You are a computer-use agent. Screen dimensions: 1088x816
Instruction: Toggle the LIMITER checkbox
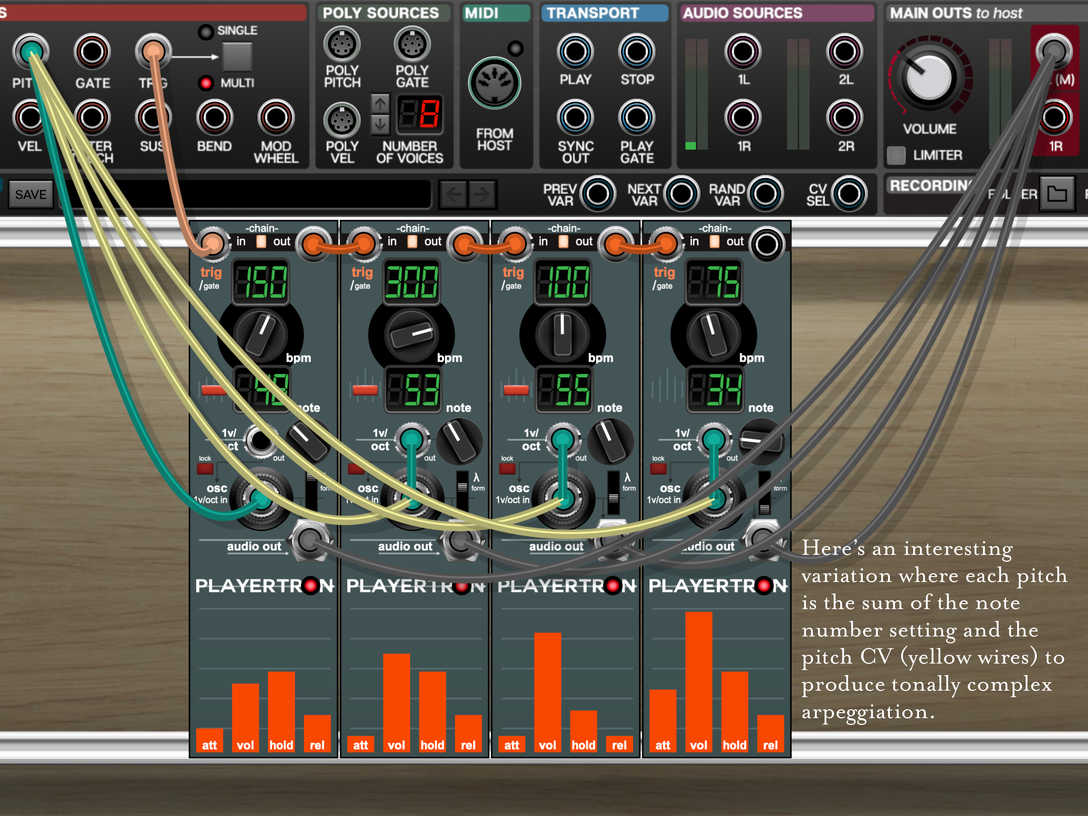[x=896, y=155]
